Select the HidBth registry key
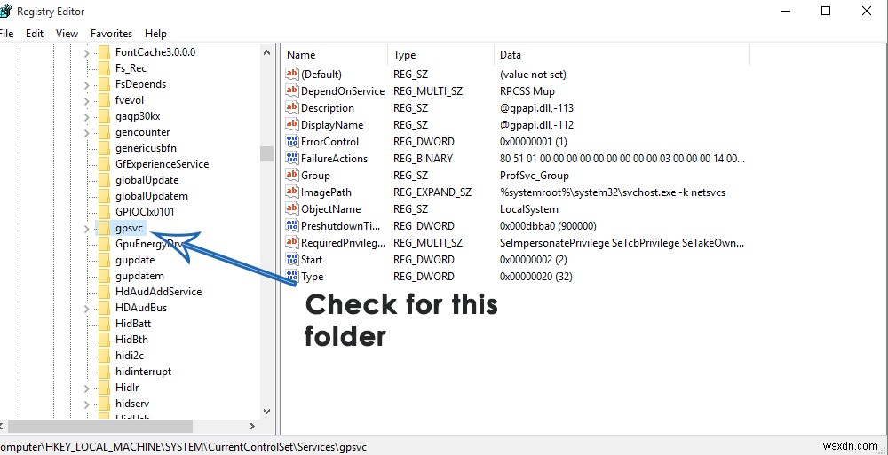 coord(131,340)
